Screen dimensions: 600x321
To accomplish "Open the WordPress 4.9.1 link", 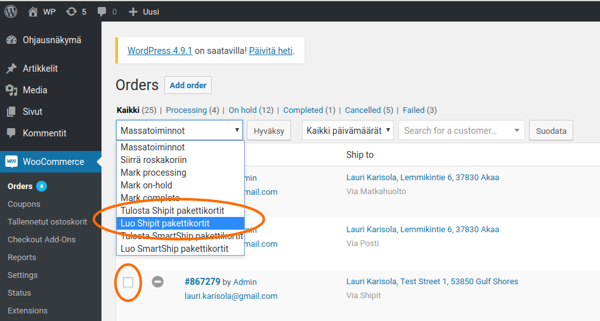I will pos(160,51).
